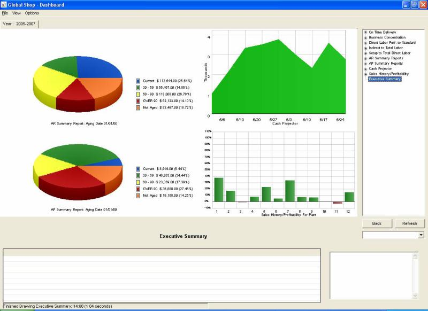Click 'AP Summary Report: Aging Date 01/01/00' caption
The image size is (428, 311).
[x=83, y=209]
